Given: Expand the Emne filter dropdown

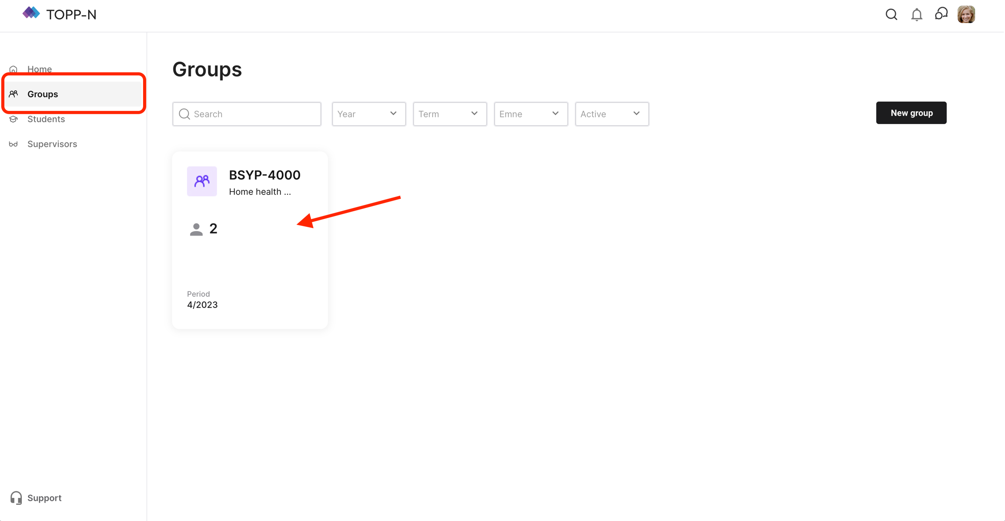Looking at the screenshot, I should point(530,114).
